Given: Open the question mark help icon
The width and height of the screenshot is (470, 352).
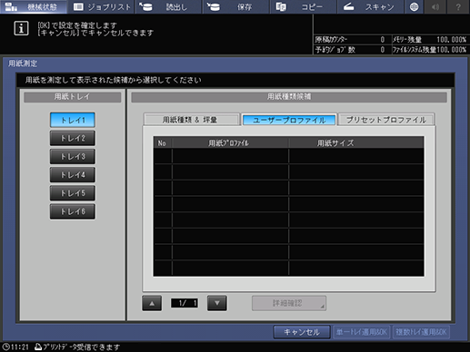Looking at the screenshot, I should 458,6.
